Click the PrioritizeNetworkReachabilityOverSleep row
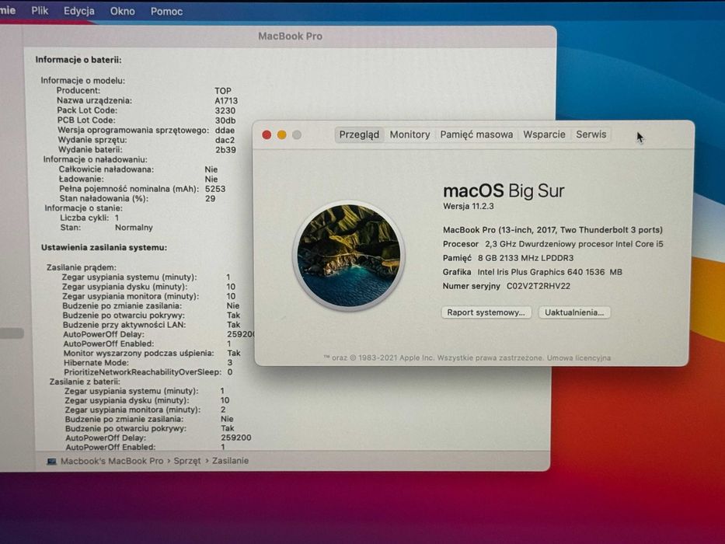Image resolution: width=725 pixels, height=544 pixels. click(x=148, y=372)
